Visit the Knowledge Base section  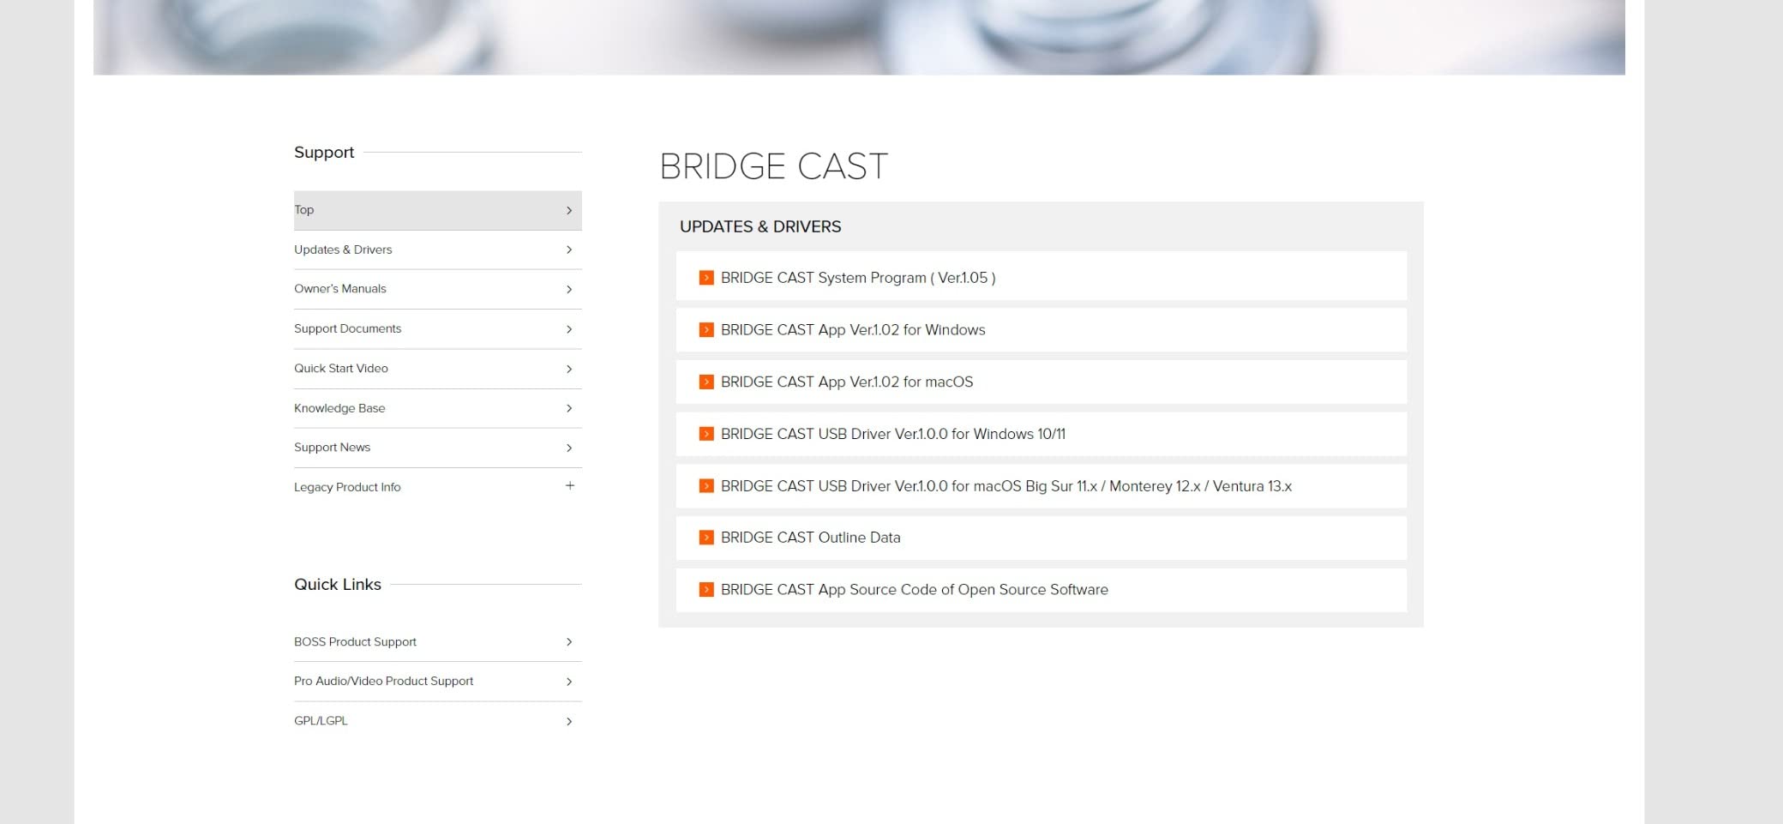click(x=437, y=408)
